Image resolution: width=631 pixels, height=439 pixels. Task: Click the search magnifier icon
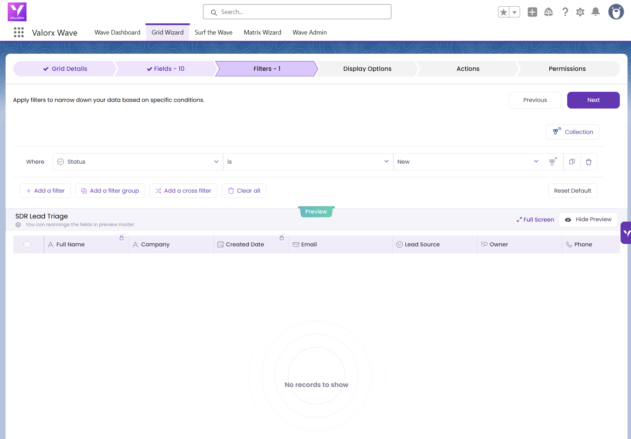[x=214, y=13]
